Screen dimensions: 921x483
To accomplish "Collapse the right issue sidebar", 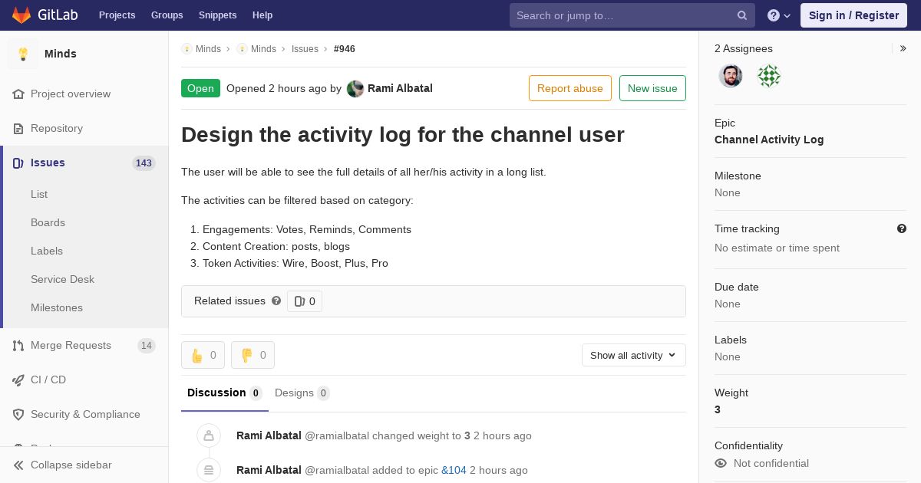I will pos(903,48).
